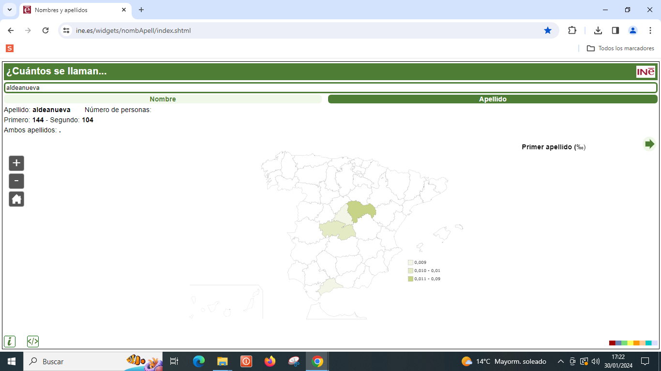Viewport: 661px width, 371px height.
Task: Expand the tab search dropdown arrow
Action: [9, 10]
